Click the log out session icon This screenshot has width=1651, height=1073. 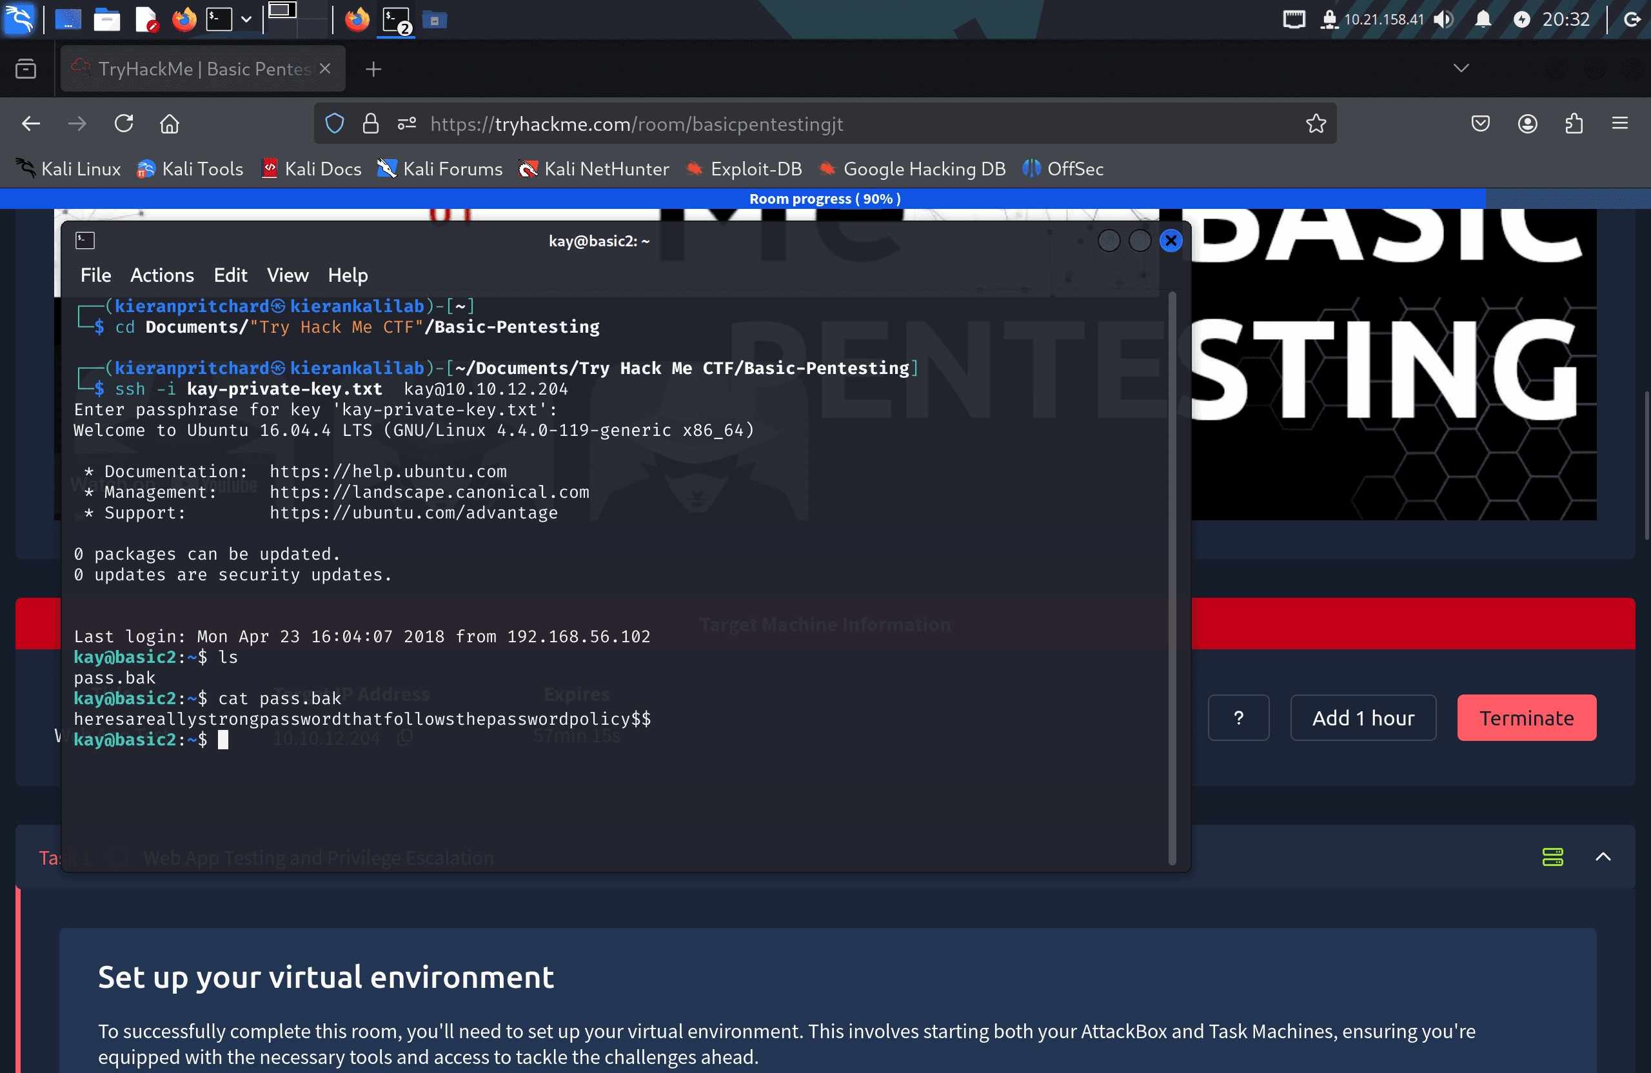(x=1632, y=19)
